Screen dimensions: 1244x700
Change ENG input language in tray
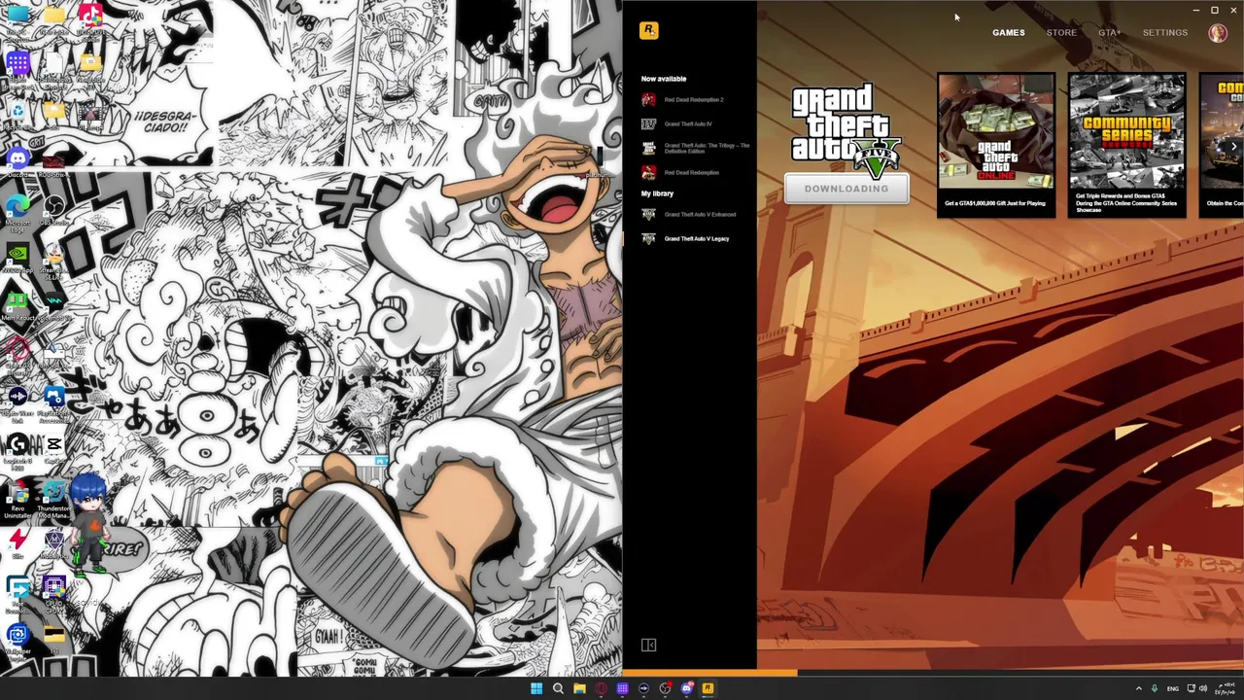click(x=1172, y=688)
